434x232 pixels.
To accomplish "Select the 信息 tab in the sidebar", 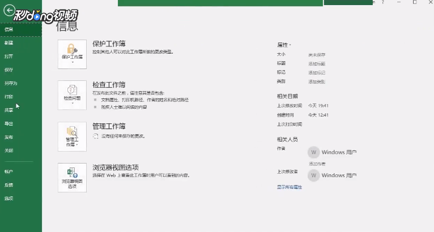I will tap(21, 29).
